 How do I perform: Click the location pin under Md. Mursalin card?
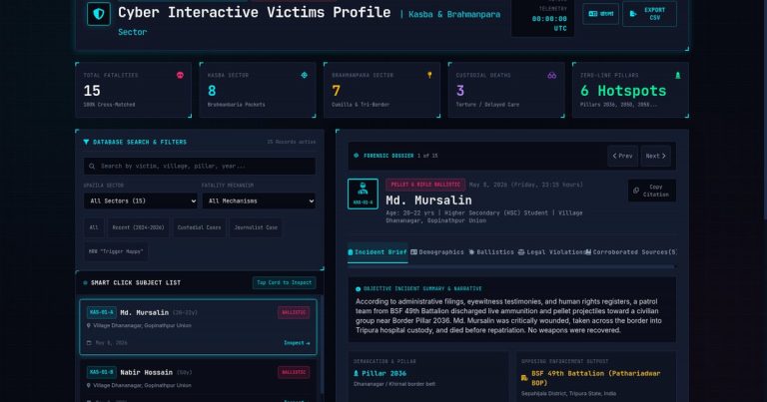coord(89,325)
